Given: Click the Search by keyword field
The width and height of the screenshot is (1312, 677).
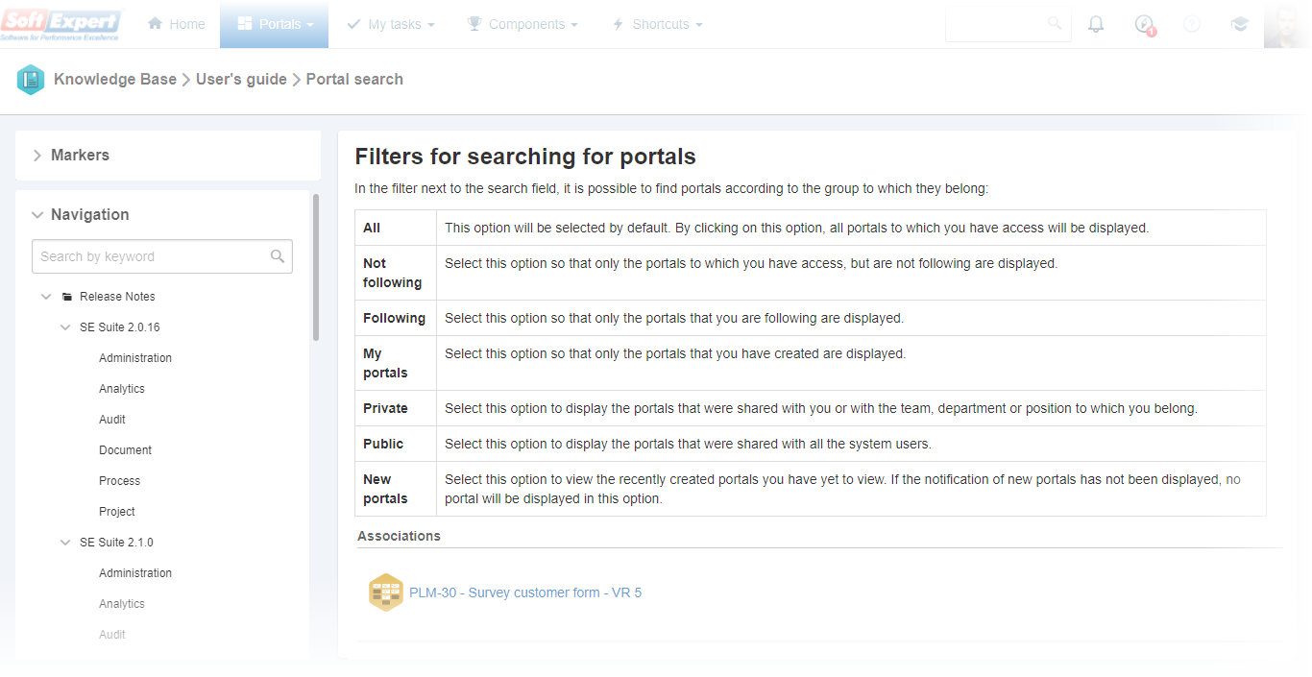Looking at the screenshot, I should (x=162, y=256).
